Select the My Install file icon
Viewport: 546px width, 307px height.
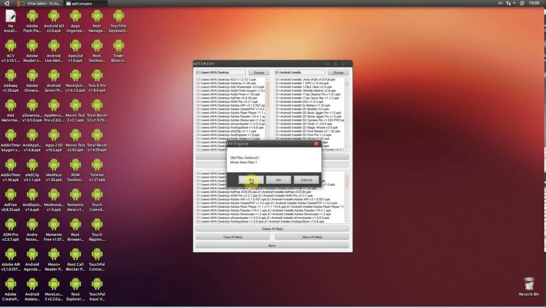[x=11, y=21]
